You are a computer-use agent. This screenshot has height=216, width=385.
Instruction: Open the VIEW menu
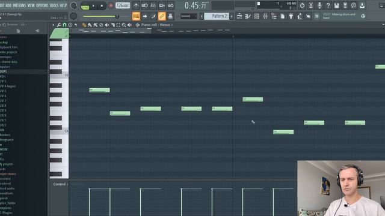[31, 5]
